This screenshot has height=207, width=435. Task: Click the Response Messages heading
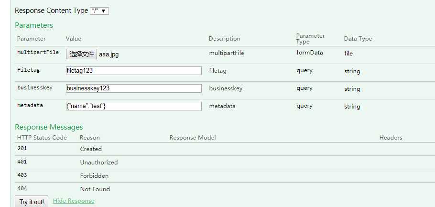[49, 127]
